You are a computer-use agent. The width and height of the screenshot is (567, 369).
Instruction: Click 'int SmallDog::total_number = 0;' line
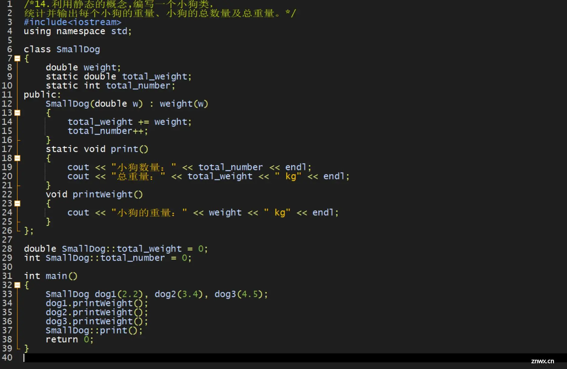tap(108, 258)
